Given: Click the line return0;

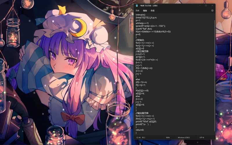Looking at the screenshot, I should tap(140, 130).
